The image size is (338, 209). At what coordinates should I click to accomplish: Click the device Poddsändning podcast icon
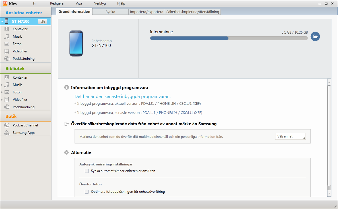7,59
